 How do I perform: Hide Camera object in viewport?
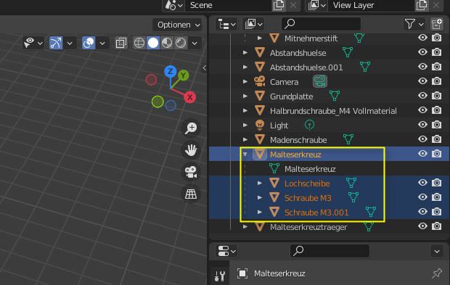(422, 81)
